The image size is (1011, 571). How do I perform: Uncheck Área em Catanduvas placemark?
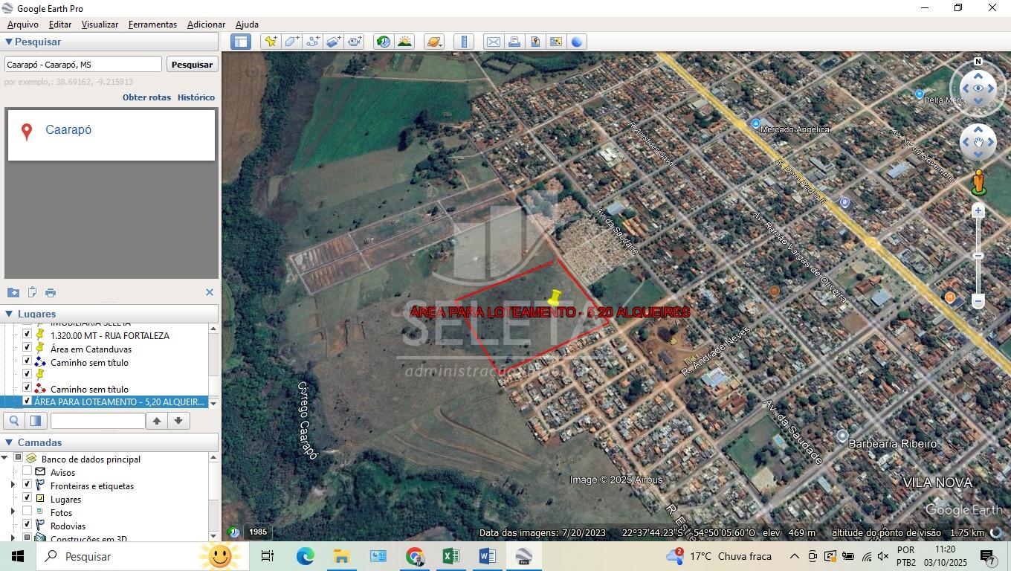[28, 347]
